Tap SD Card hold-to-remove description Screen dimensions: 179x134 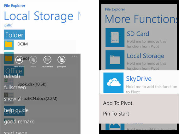click(x=146, y=44)
